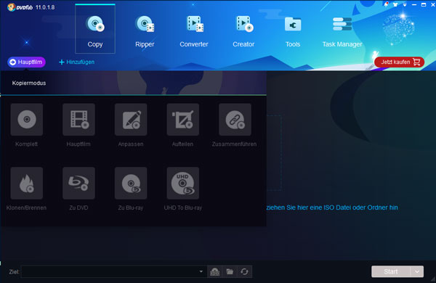Open the notifications bell icon
Image resolution: width=436 pixels, height=283 pixels.
pos(386,4)
